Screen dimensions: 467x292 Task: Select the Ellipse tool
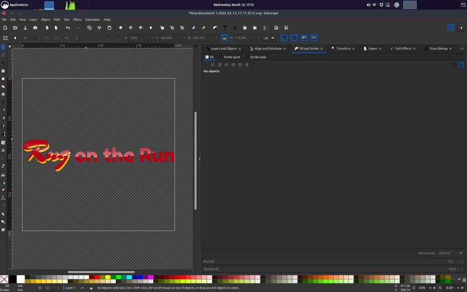3,78
